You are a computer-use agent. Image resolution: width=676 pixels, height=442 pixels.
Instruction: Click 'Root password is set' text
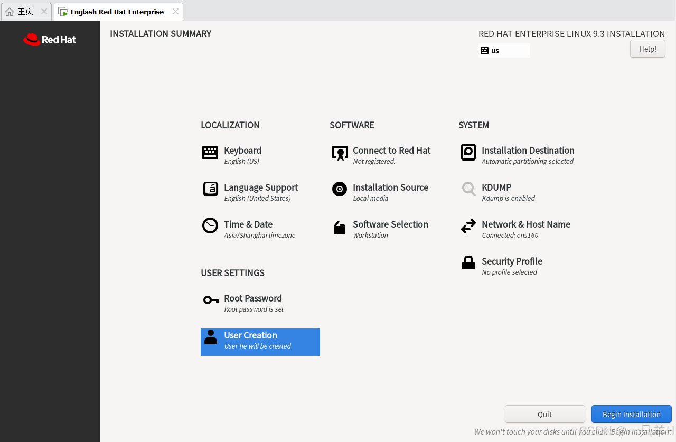[x=253, y=309]
